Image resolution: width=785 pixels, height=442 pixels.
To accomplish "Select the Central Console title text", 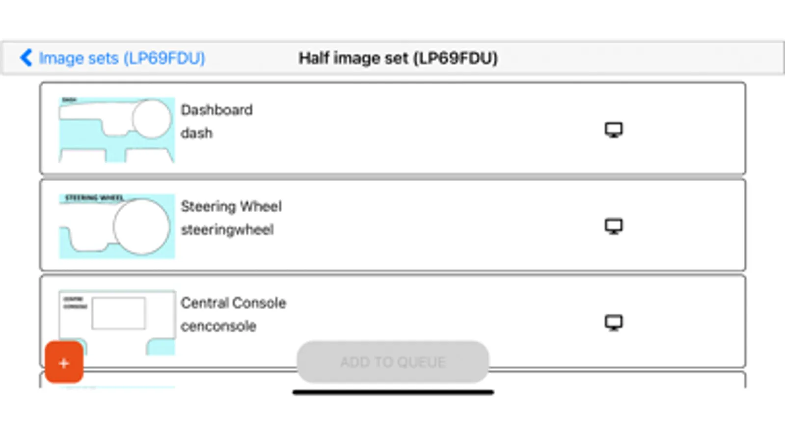I will 233,303.
